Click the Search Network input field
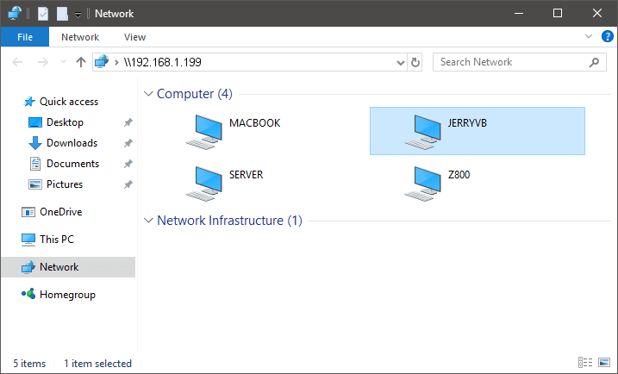 (510, 62)
